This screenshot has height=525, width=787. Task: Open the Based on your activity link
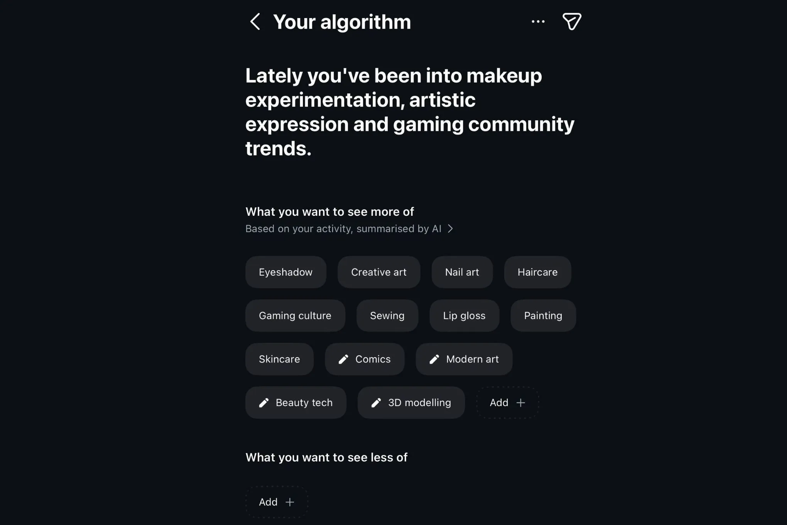(x=343, y=229)
